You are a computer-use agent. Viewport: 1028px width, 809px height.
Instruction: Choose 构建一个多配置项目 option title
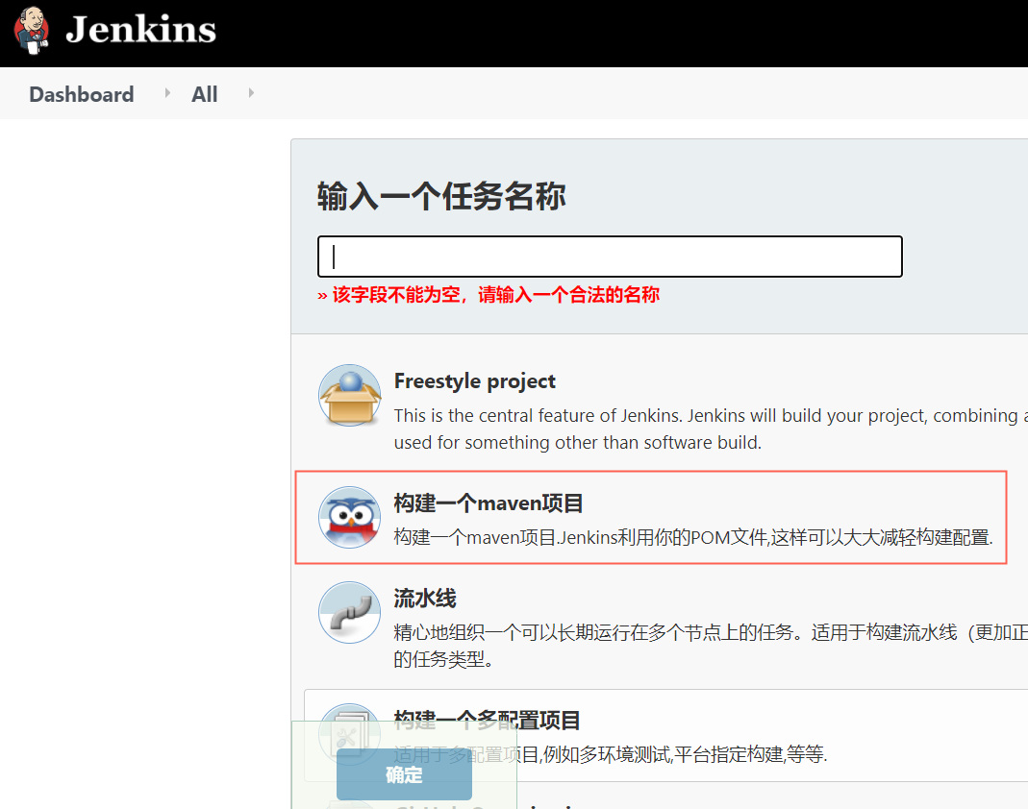[488, 720]
